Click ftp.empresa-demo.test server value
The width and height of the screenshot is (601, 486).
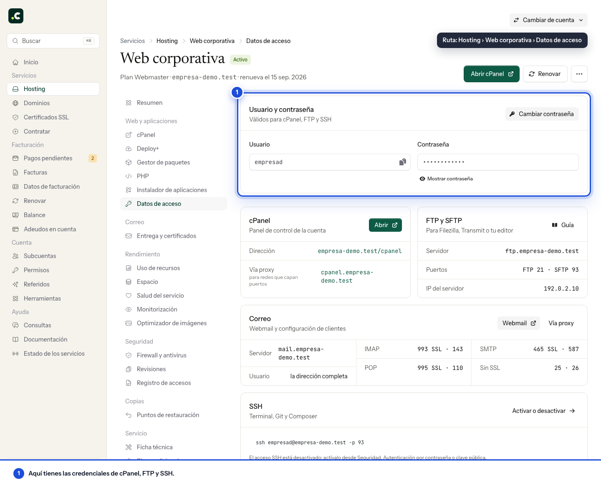tap(542, 251)
